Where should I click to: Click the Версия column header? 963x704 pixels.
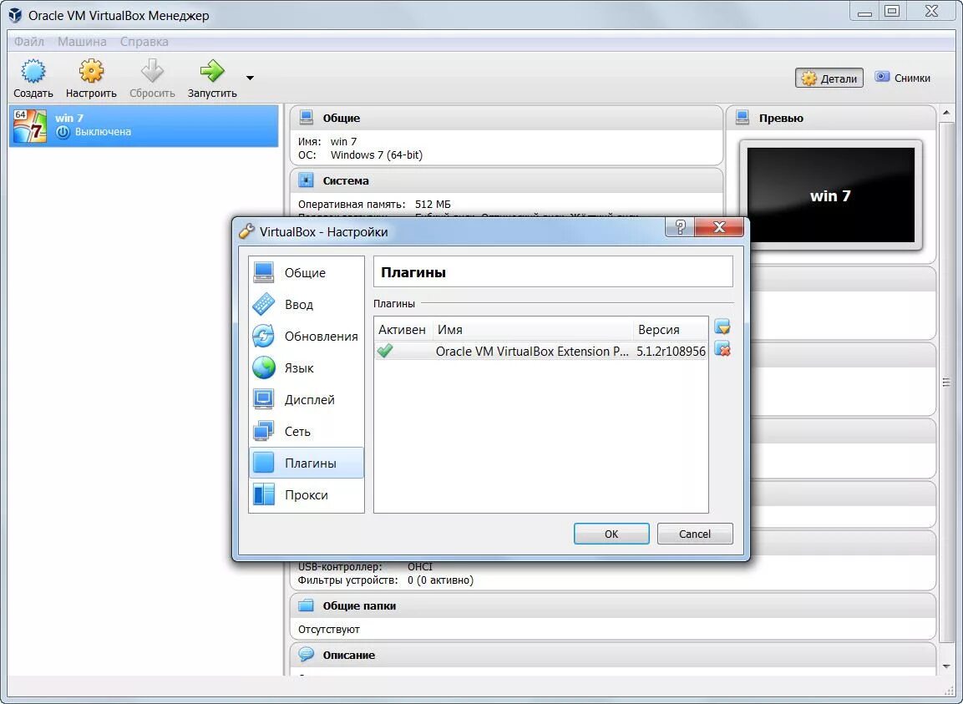pos(670,329)
